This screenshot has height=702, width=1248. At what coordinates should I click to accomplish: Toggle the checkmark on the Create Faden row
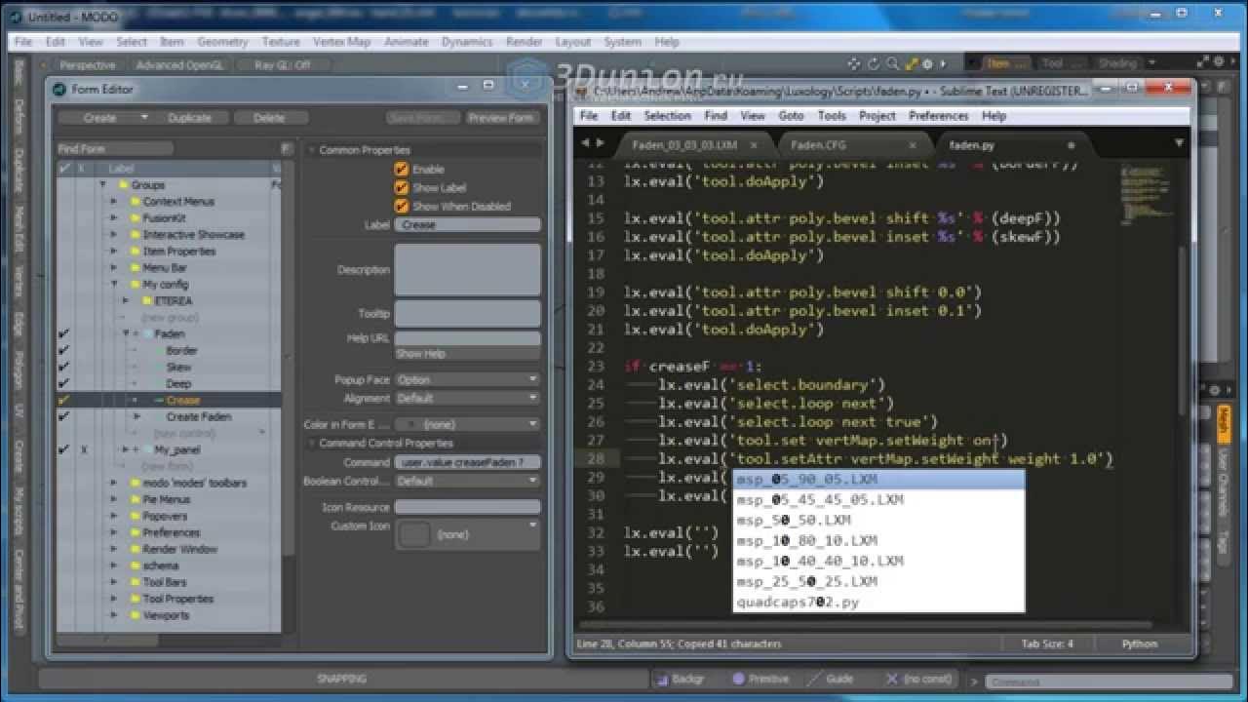(x=64, y=416)
